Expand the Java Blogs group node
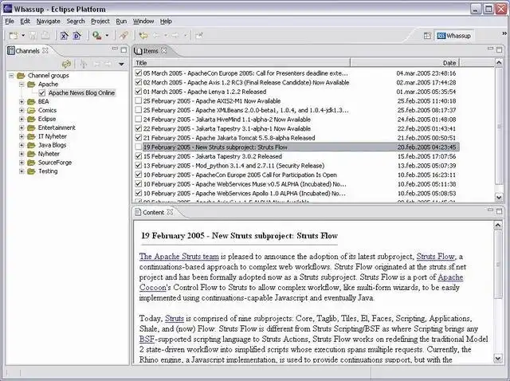The image size is (510, 381). (22, 145)
